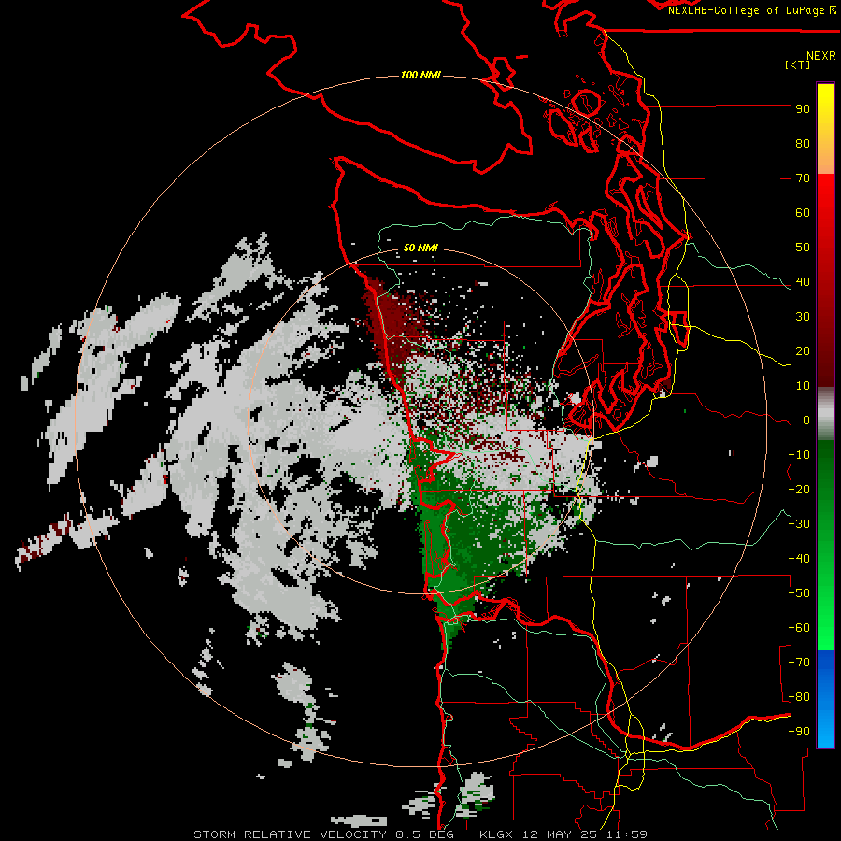Click the -10 value on velocity scale
This screenshot has width=841, height=841.
(x=799, y=455)
